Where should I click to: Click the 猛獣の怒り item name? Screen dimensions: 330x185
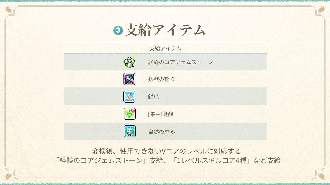coord(161,79)
